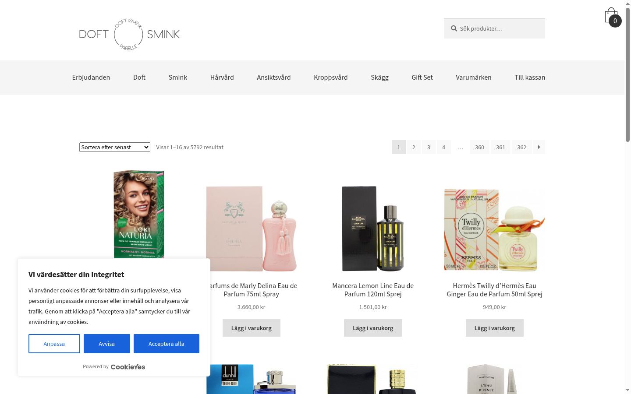Open the Hårvård menu item
631x394 pixels.
[222, 77]
